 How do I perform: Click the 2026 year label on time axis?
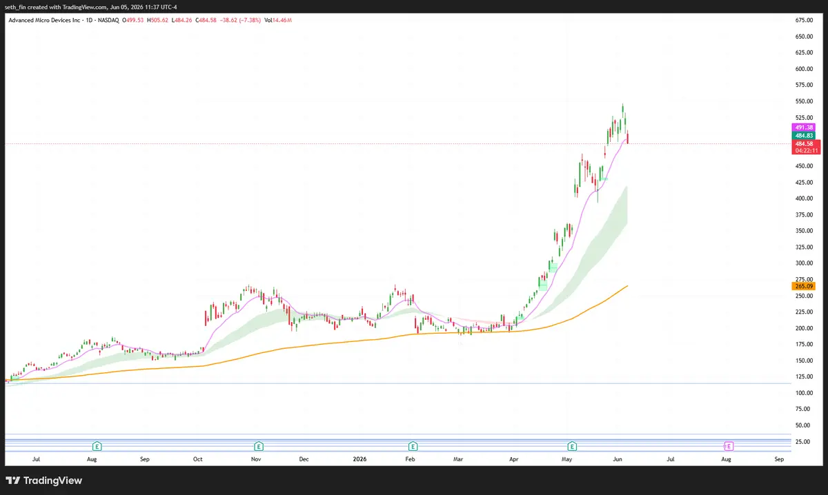coord(359,458)
